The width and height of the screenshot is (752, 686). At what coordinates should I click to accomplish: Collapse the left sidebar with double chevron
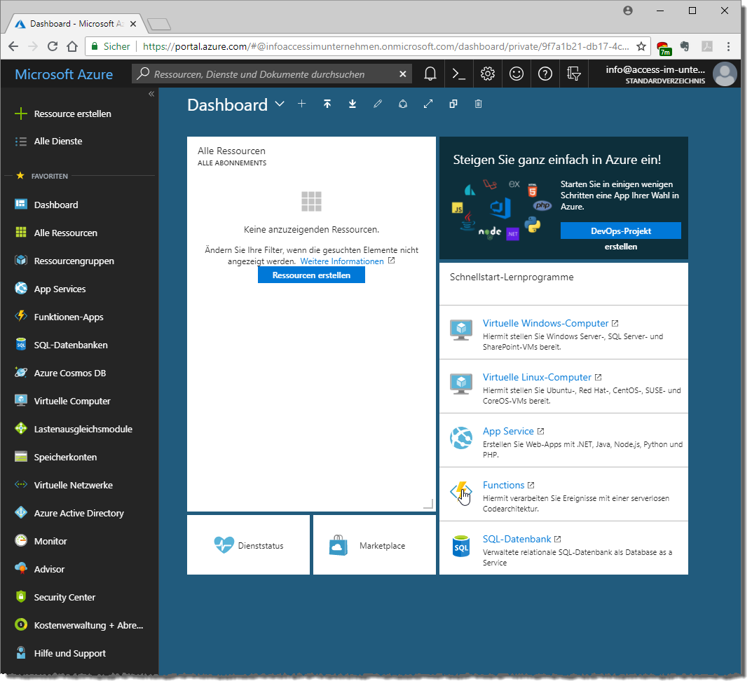click(151, 94)
